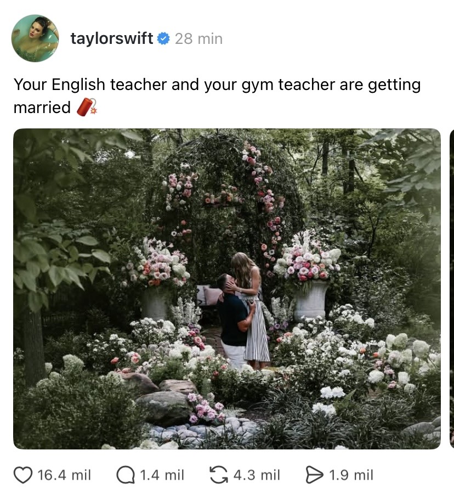454x495 pixels.
Task: Click the floral arch in the photo
Action: pyautogui.click(x=223, y=202)
